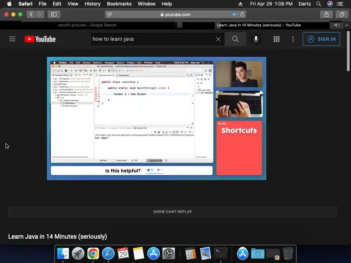Open the Safari Share button
This screenshot has width=351, height=263.
point(327,14)
